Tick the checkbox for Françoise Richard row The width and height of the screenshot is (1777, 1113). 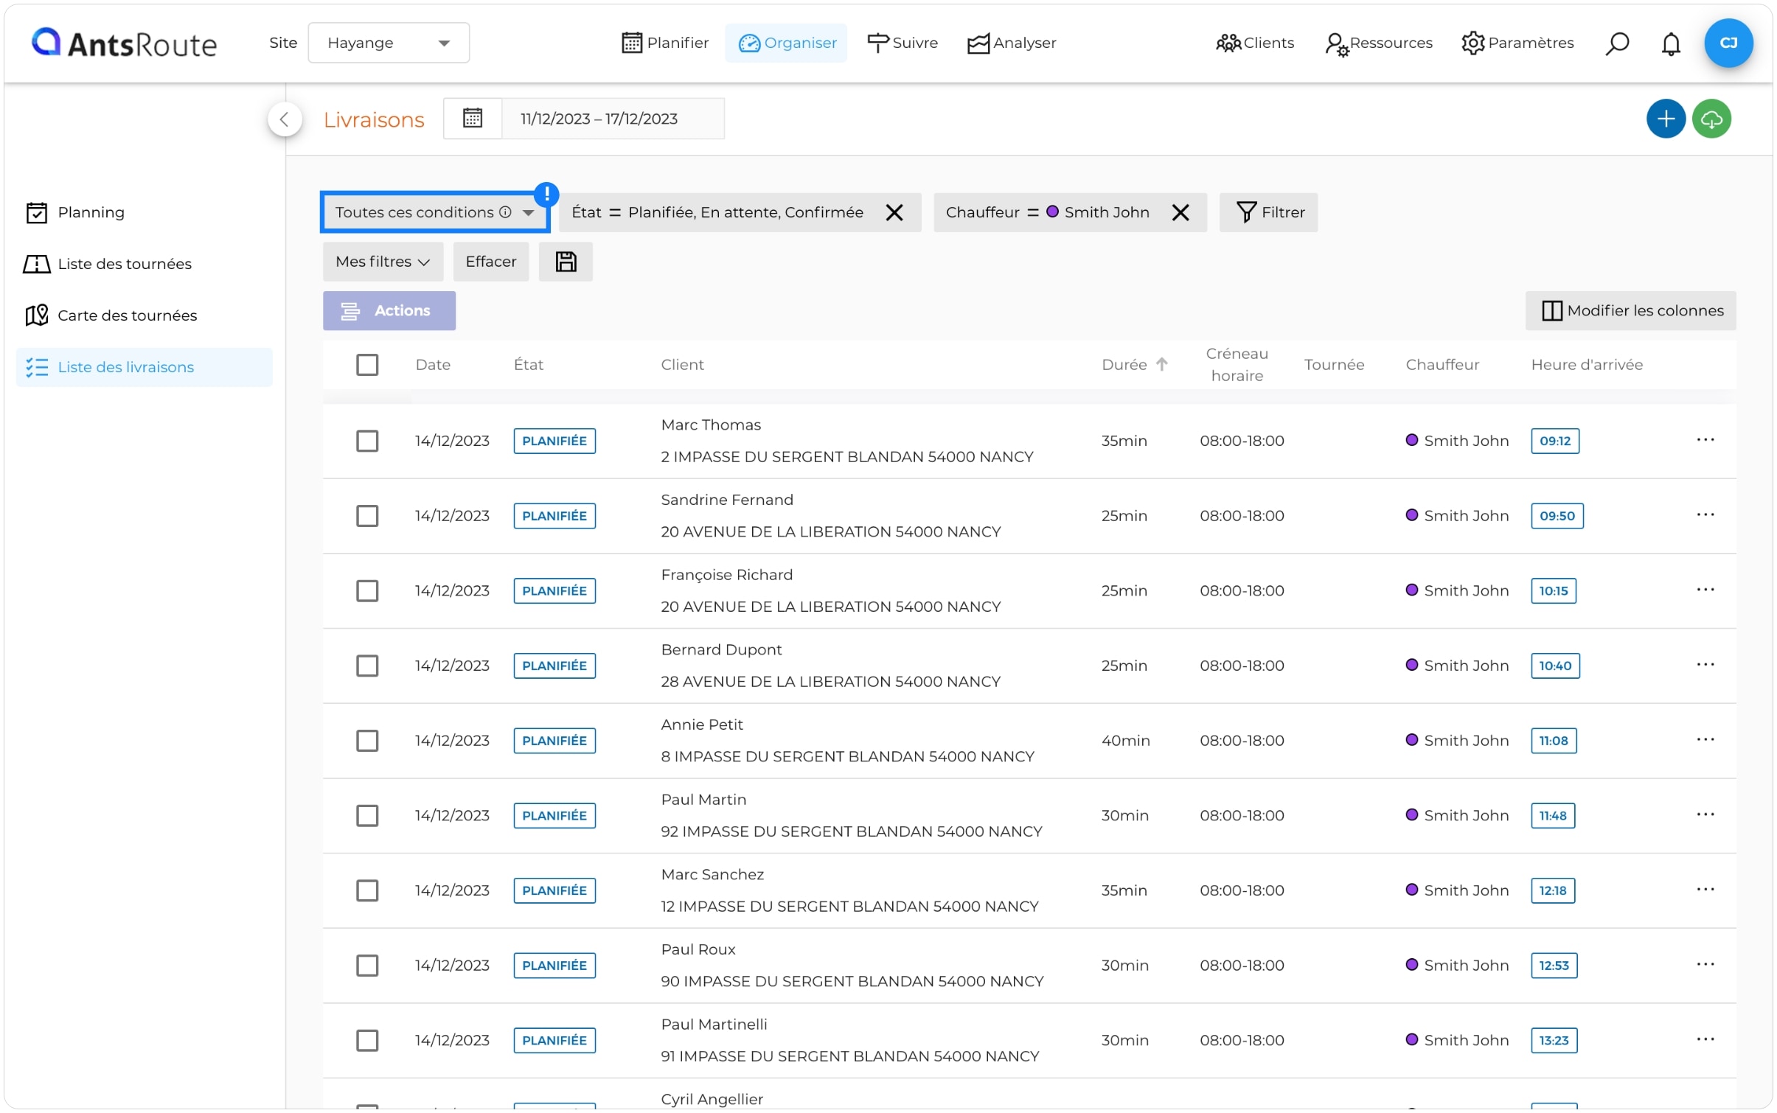point(367,590)
